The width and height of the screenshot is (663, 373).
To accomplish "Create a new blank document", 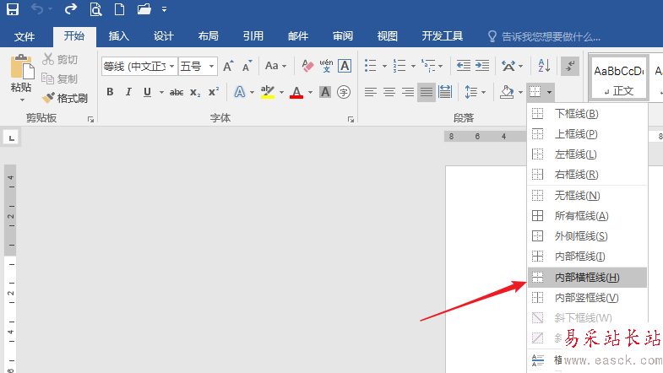I will tap(120, 9).
